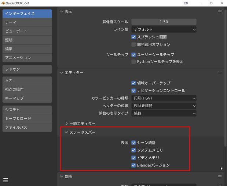Toggle スプラッシュ画面 checkbox
The width and height of the screenshot is (227, 186).
[x=133, y=37]
